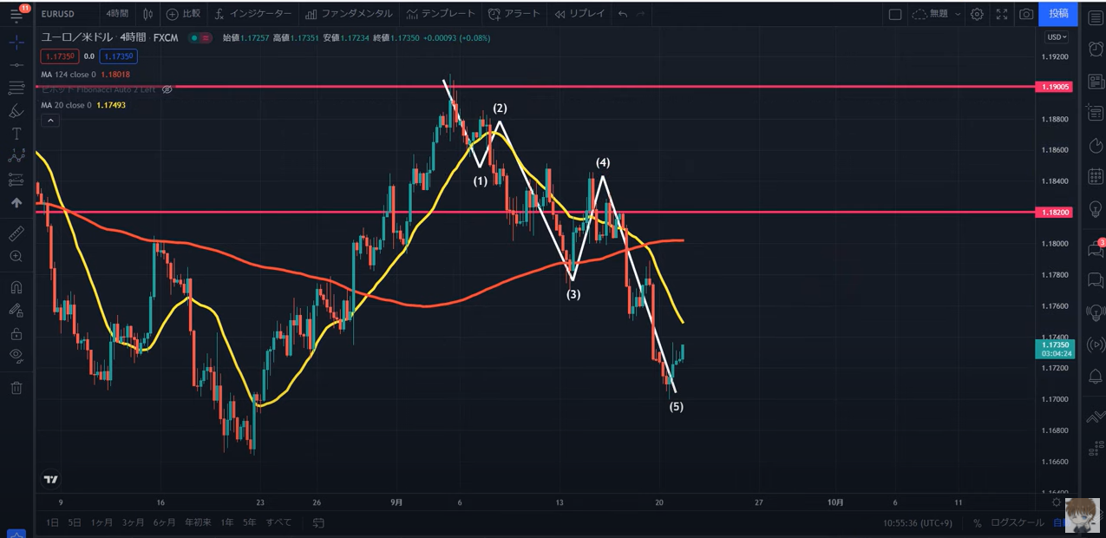Screen dimensions: 1106x538
Task: Toggle percent scale mode
Action: [x=977, y=523]
